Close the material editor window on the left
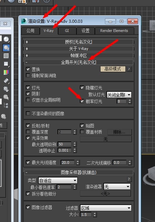 [x=5, y=23]
